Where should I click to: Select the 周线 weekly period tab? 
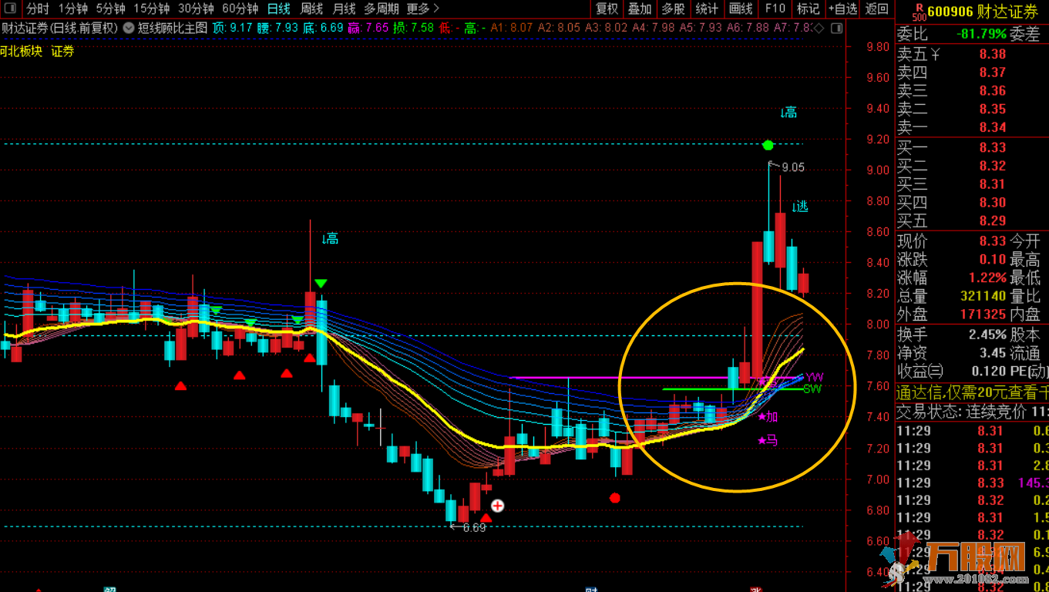311,9
